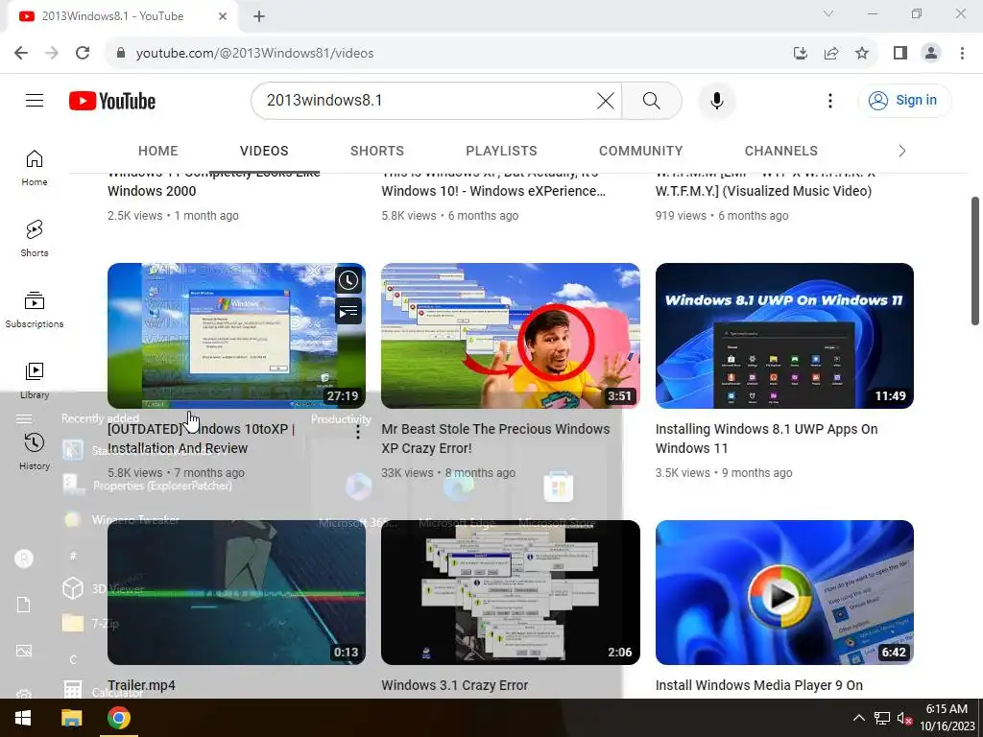The image size is (983, 737).
Task: Open the CHANNELS channel tab
Action: coord(781,151)
